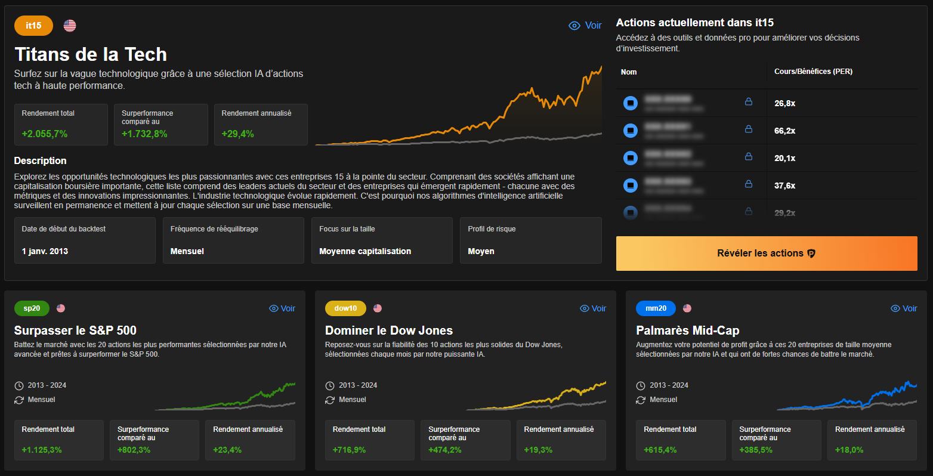The image size is (933, 476).
Task: Click the +716,9% return on the dow10 card
Action: [x=349, y=450]
